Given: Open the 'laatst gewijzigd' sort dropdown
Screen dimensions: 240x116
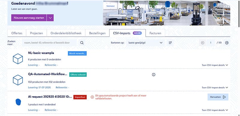Looking at the screenshot, I should click(145, 43).
